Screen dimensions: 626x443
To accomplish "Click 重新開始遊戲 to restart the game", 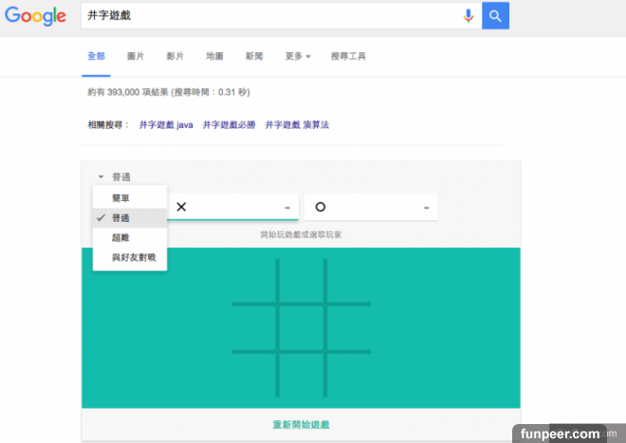I will [301, 424].
